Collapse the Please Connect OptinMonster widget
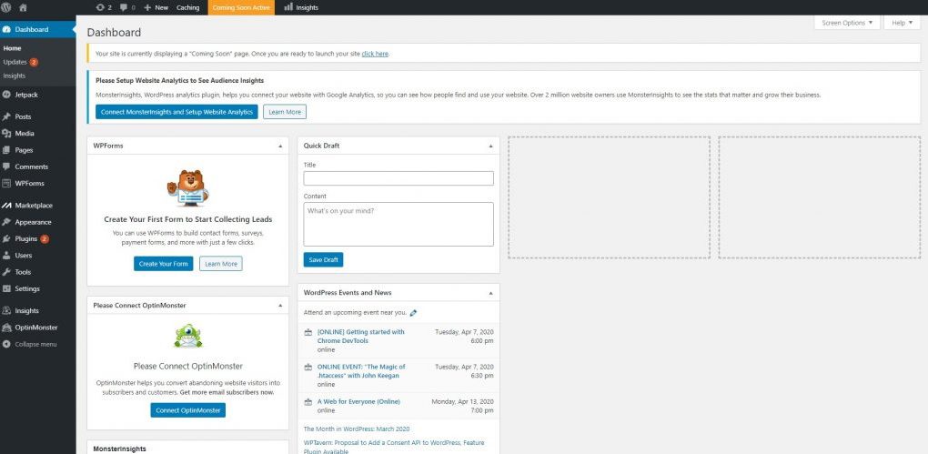 280,306
